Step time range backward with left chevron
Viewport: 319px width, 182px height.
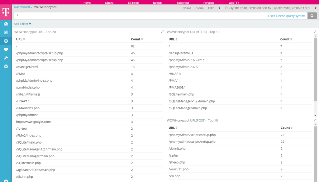point(219,8)
